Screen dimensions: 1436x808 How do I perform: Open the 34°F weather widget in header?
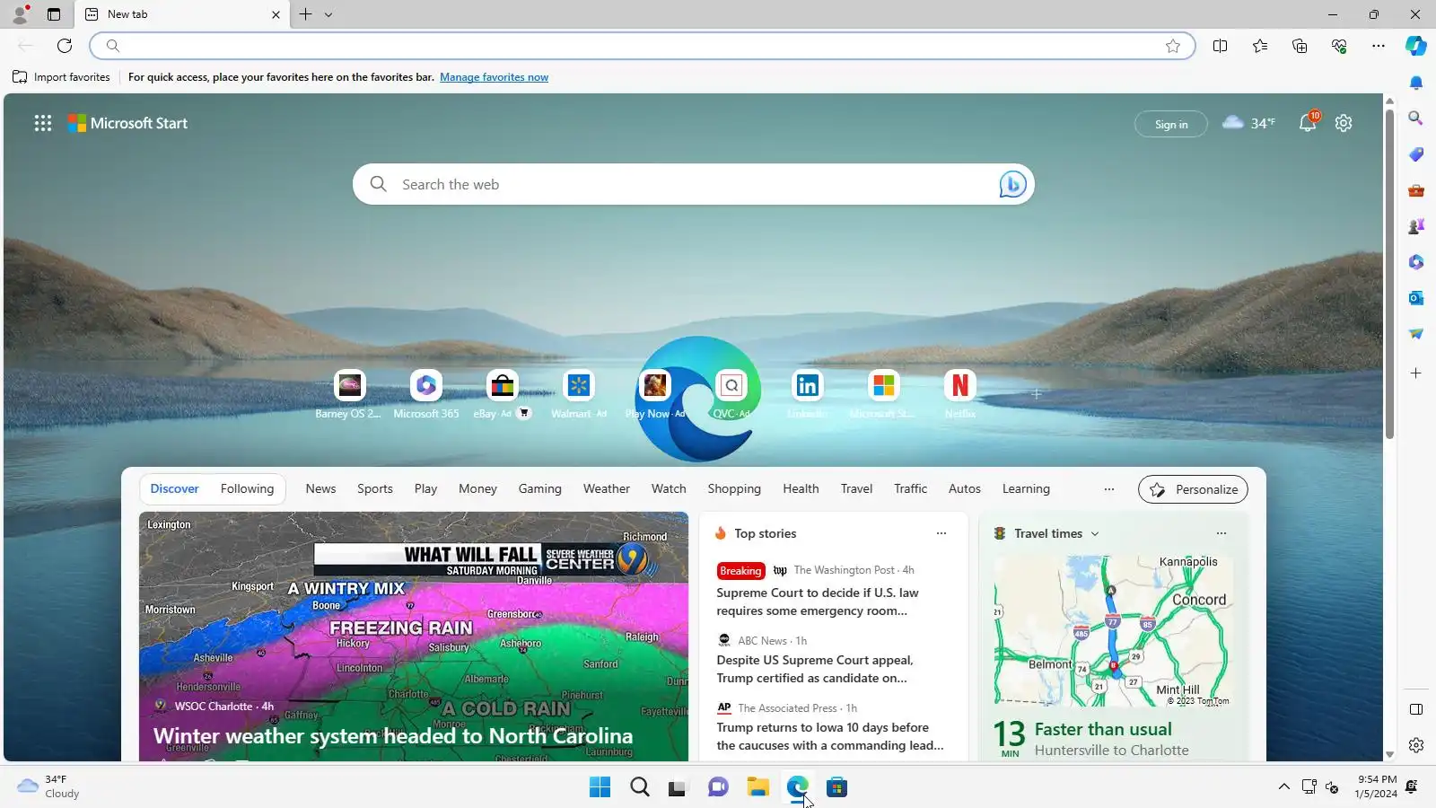1248,123
